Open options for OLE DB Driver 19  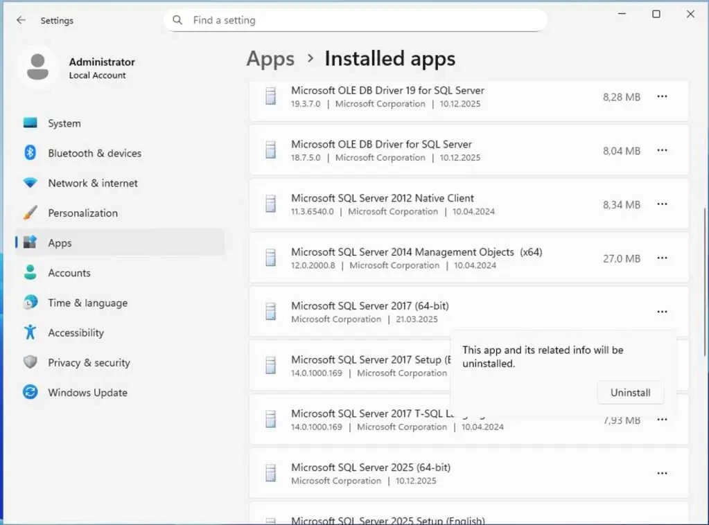tap(662, 97)
